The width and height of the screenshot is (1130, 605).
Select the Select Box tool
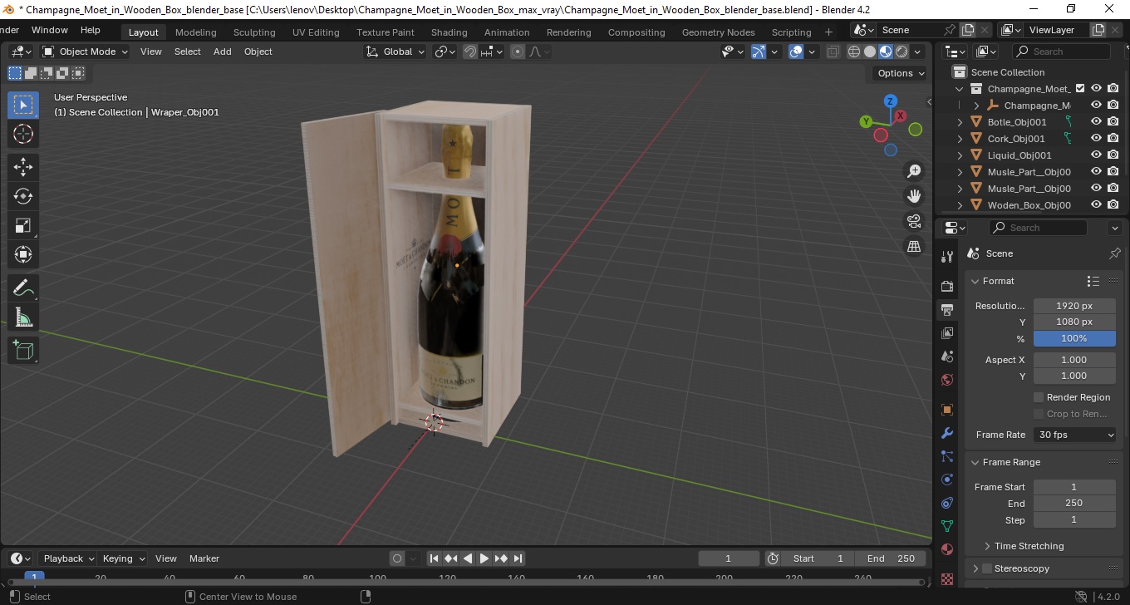23,105
